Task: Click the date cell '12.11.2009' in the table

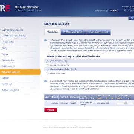Action: coord(100,103)
